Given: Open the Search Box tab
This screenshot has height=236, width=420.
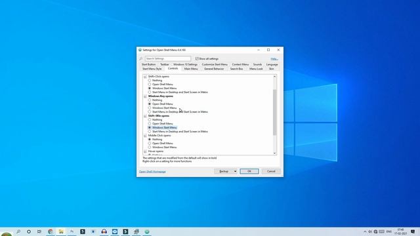Looking at the screenshot, I should 236,69.
